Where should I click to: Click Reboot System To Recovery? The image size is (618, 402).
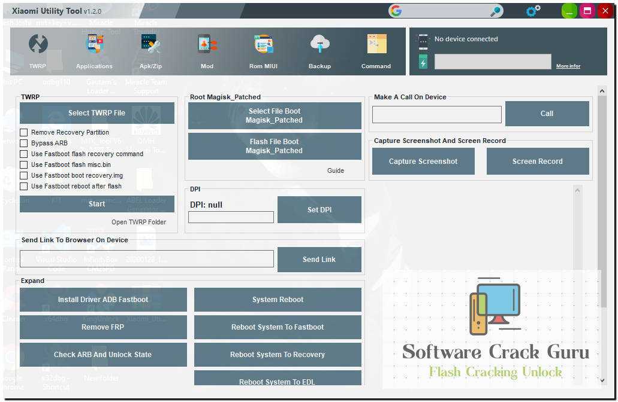pyautogui.click(x=278, y=354)
